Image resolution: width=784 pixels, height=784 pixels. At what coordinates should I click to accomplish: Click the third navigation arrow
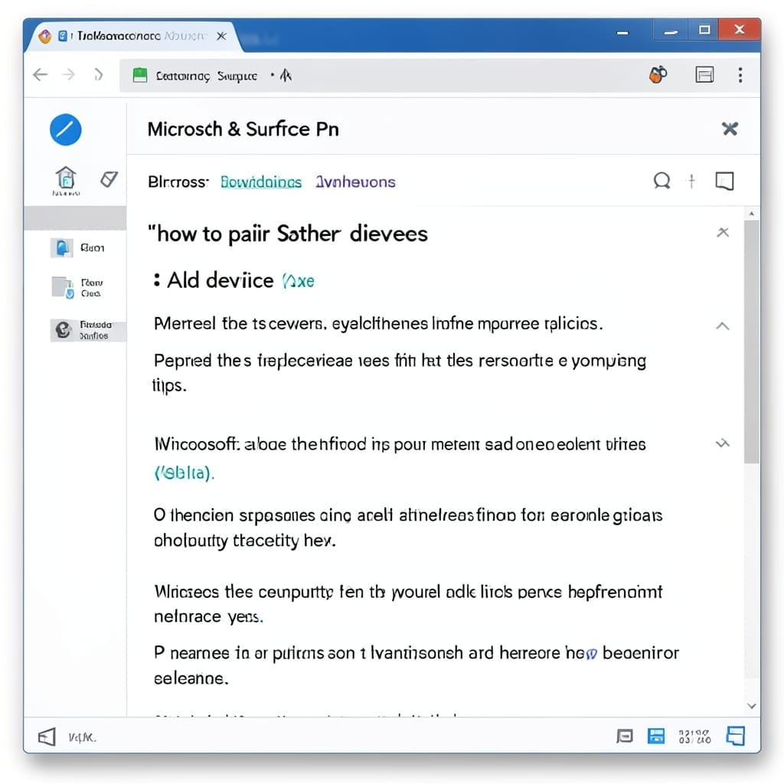click(99, 75)
